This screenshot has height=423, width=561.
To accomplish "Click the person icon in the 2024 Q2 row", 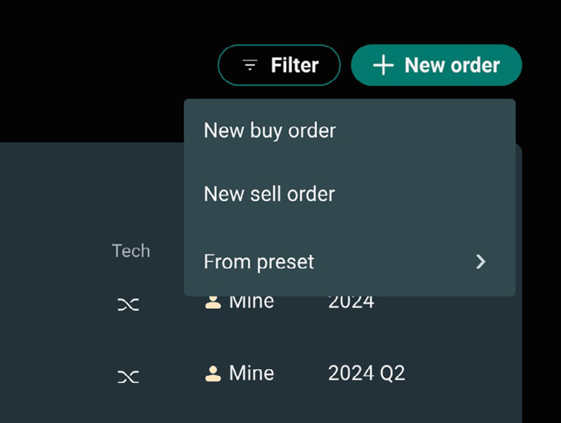I will tap(213, 373).
